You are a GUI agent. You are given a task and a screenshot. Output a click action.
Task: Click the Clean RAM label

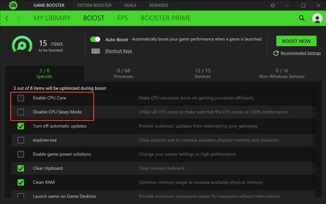click(x=44, y=182)
